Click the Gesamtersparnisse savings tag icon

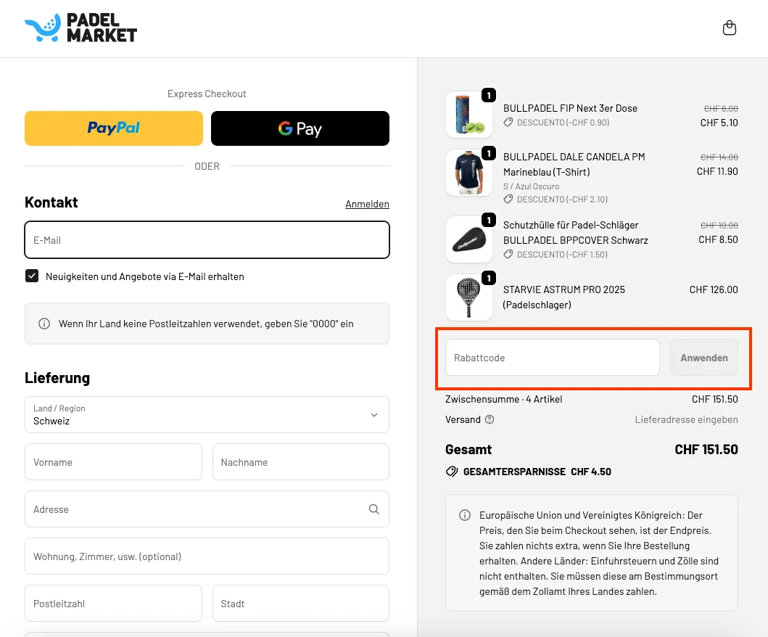[x=452, y=472]
